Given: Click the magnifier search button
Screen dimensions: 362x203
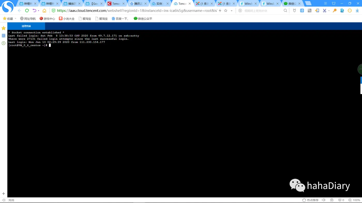Looking at the screenshot, I should [x=285, y=11].
